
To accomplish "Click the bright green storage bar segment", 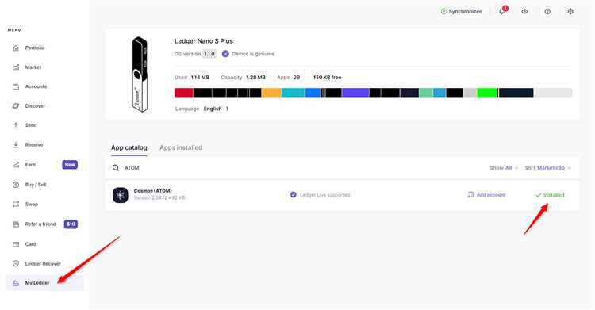I will [x=487, y=93].
